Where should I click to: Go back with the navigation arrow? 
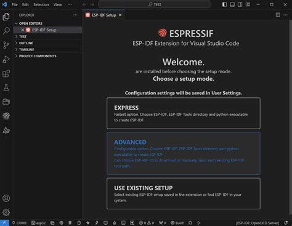(84, 4)
